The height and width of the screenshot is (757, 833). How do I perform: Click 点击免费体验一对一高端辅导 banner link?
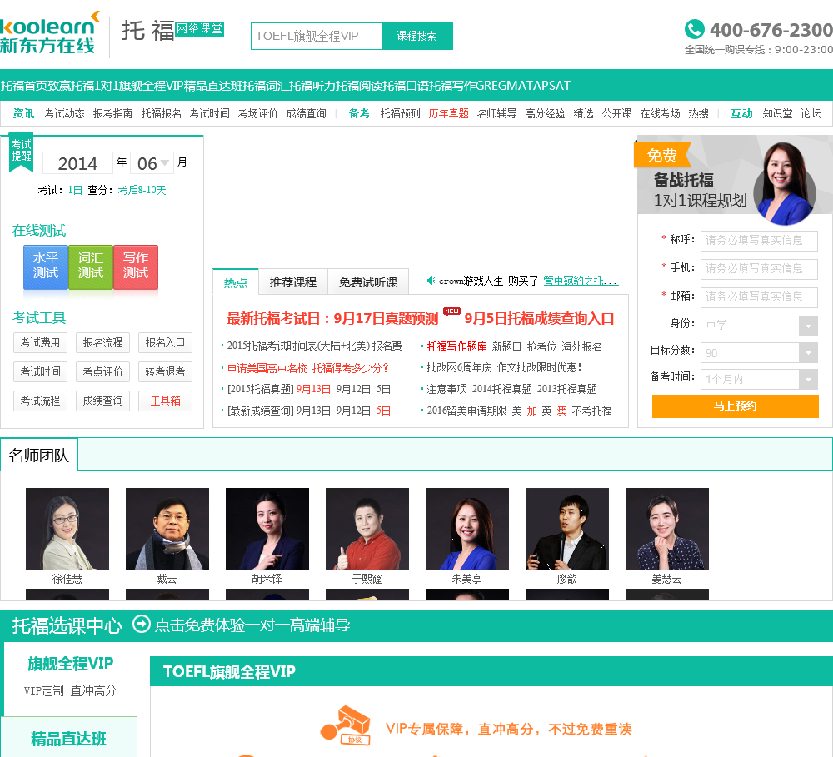tap(252, 625)
